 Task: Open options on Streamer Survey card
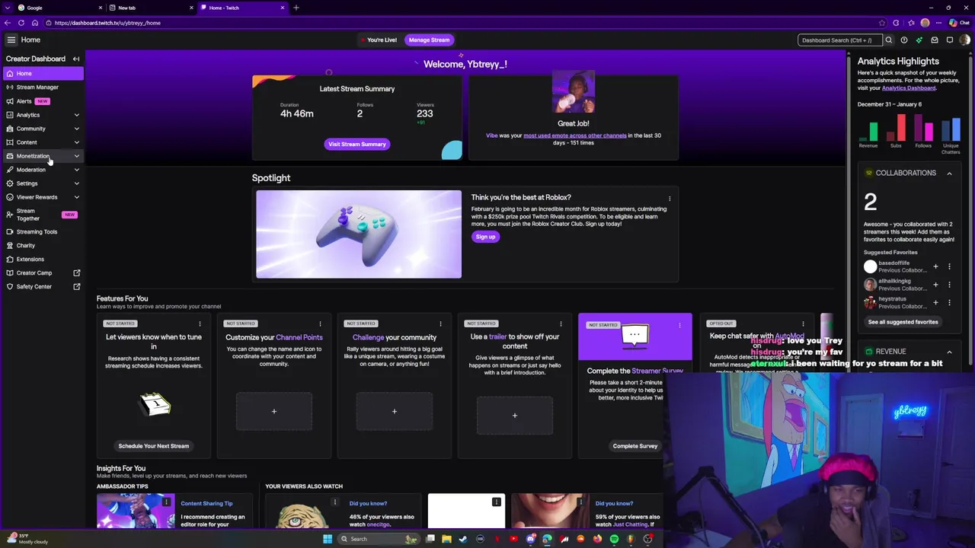[x=679, y=325]
